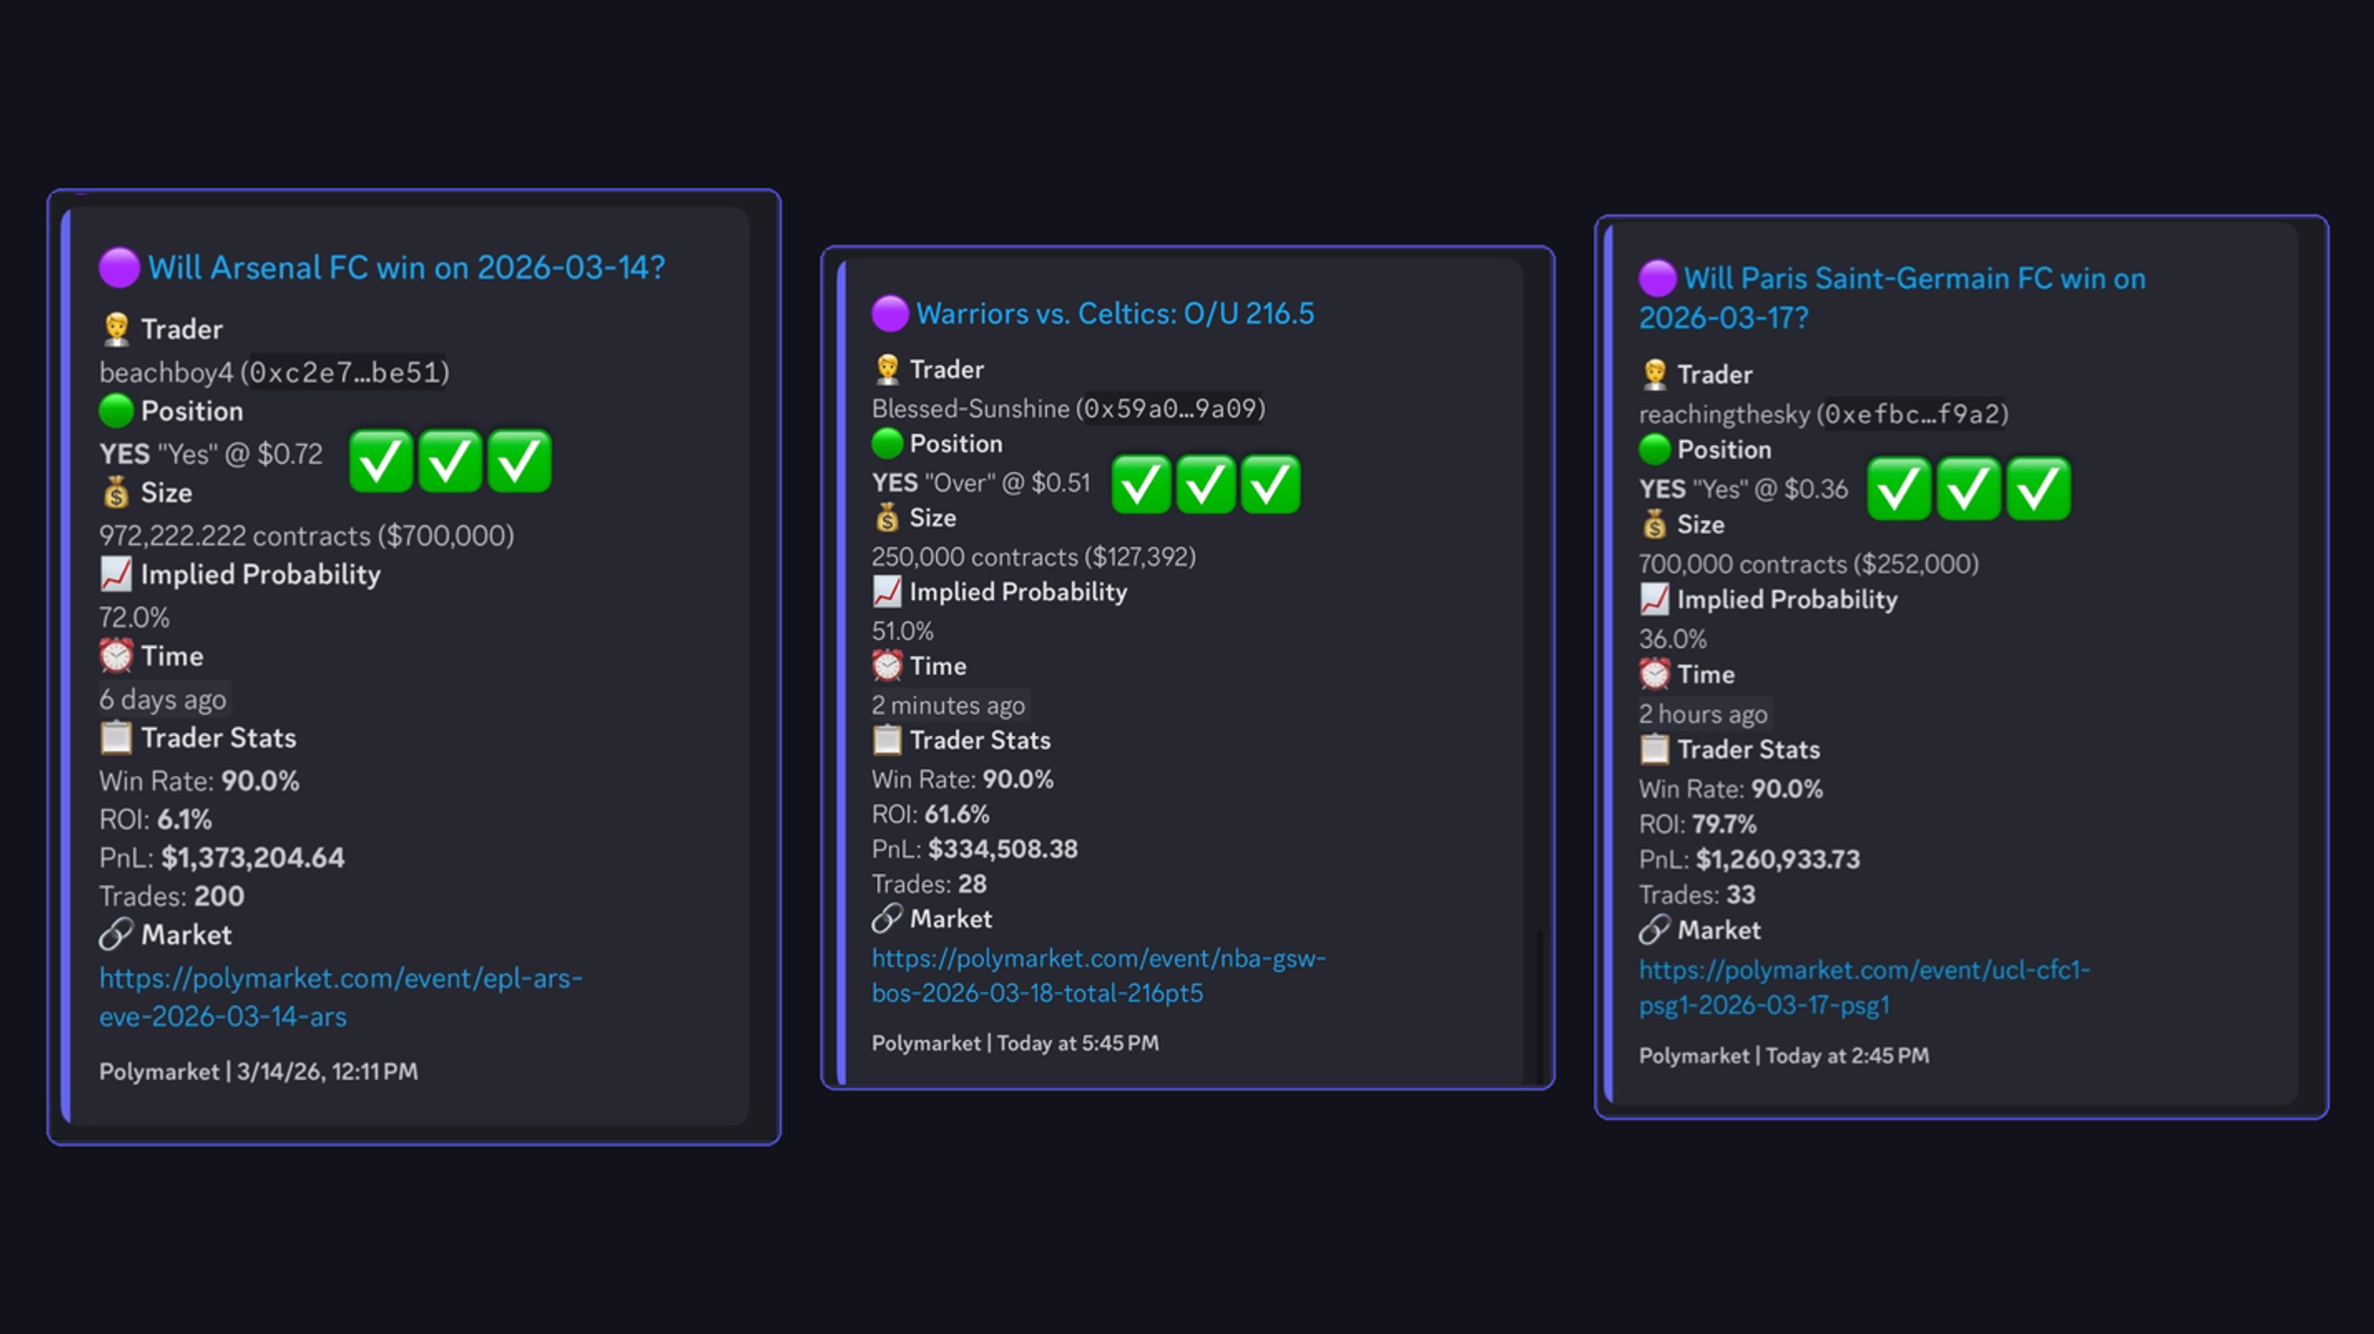
Task: Click the purple circle beside Warriors vs. Celtics title
Action: pyautogui.click(x=889, y=313)
